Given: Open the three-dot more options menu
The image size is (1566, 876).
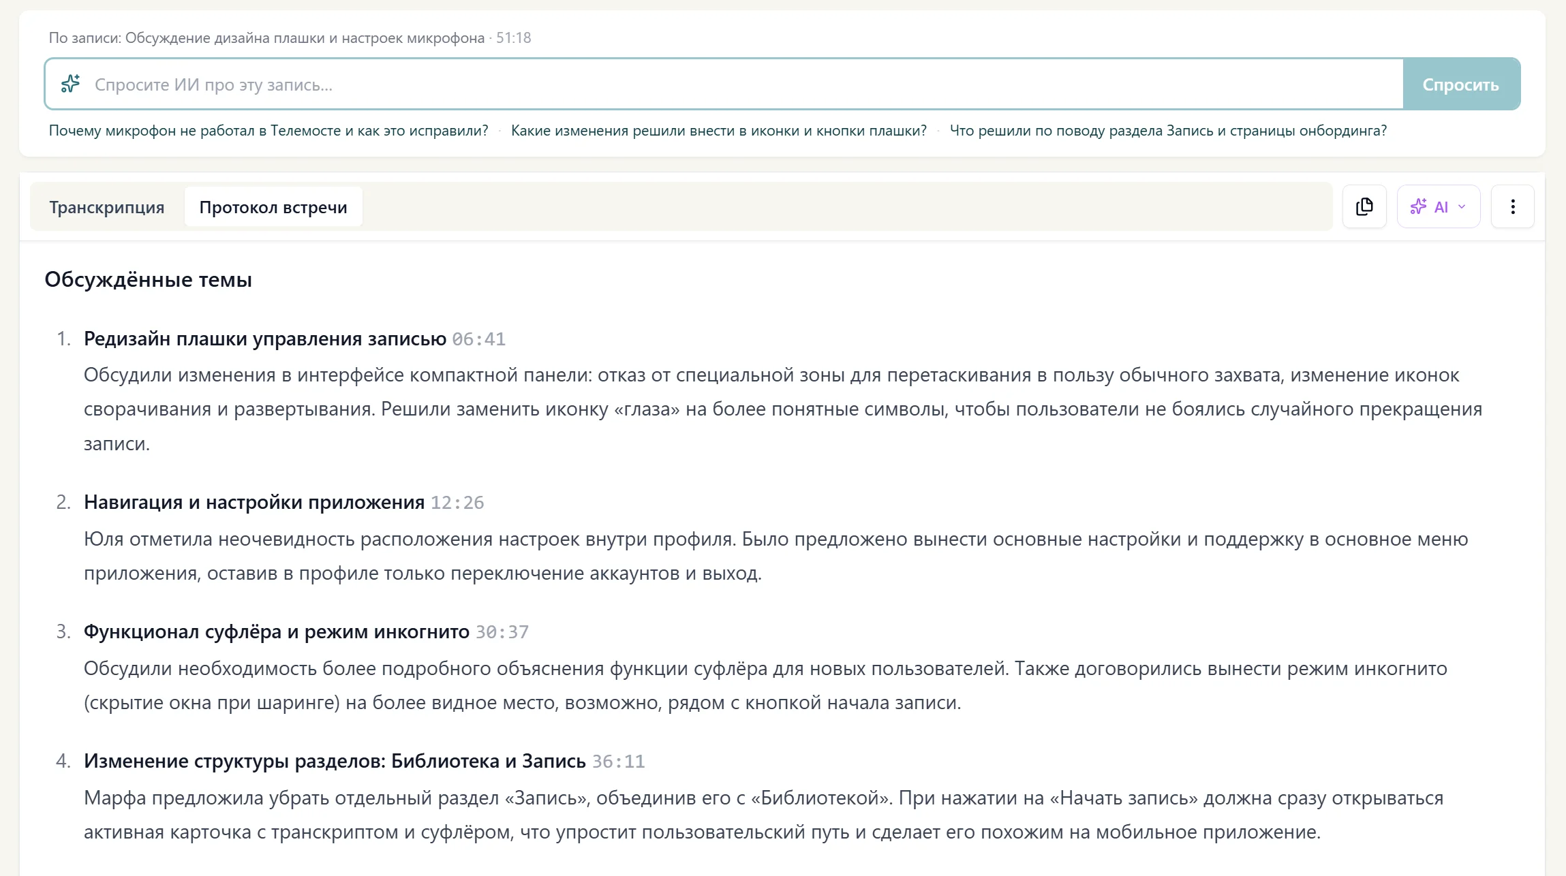Looking at the screenshot, I should [1513, 206].
